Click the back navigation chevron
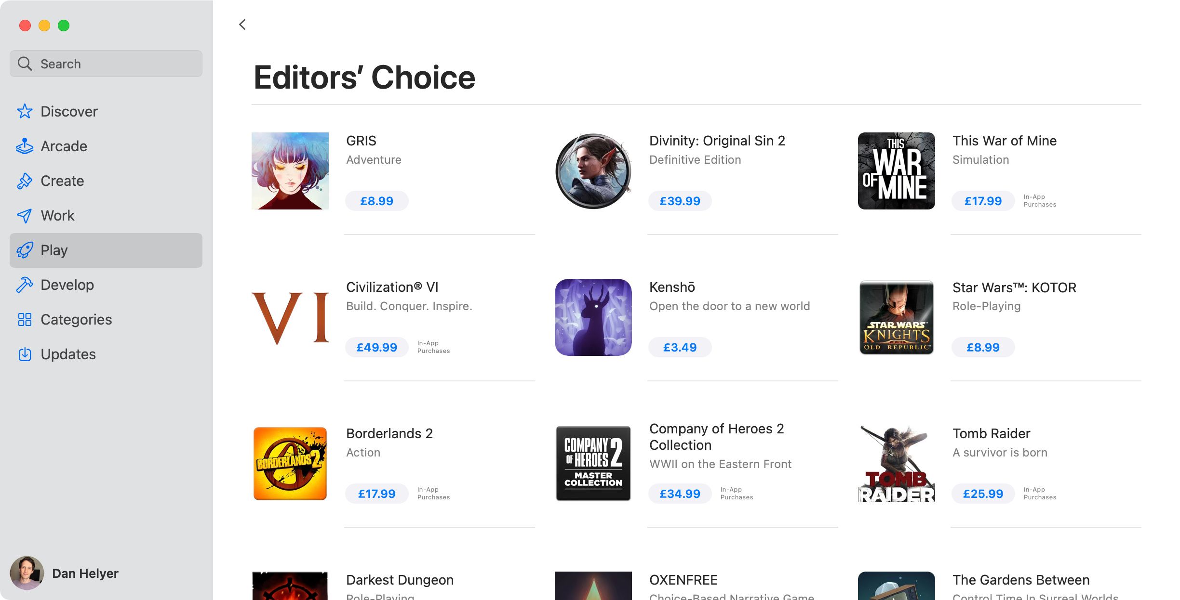Viewport: 1180px width, 600px height. click(242, 24)
